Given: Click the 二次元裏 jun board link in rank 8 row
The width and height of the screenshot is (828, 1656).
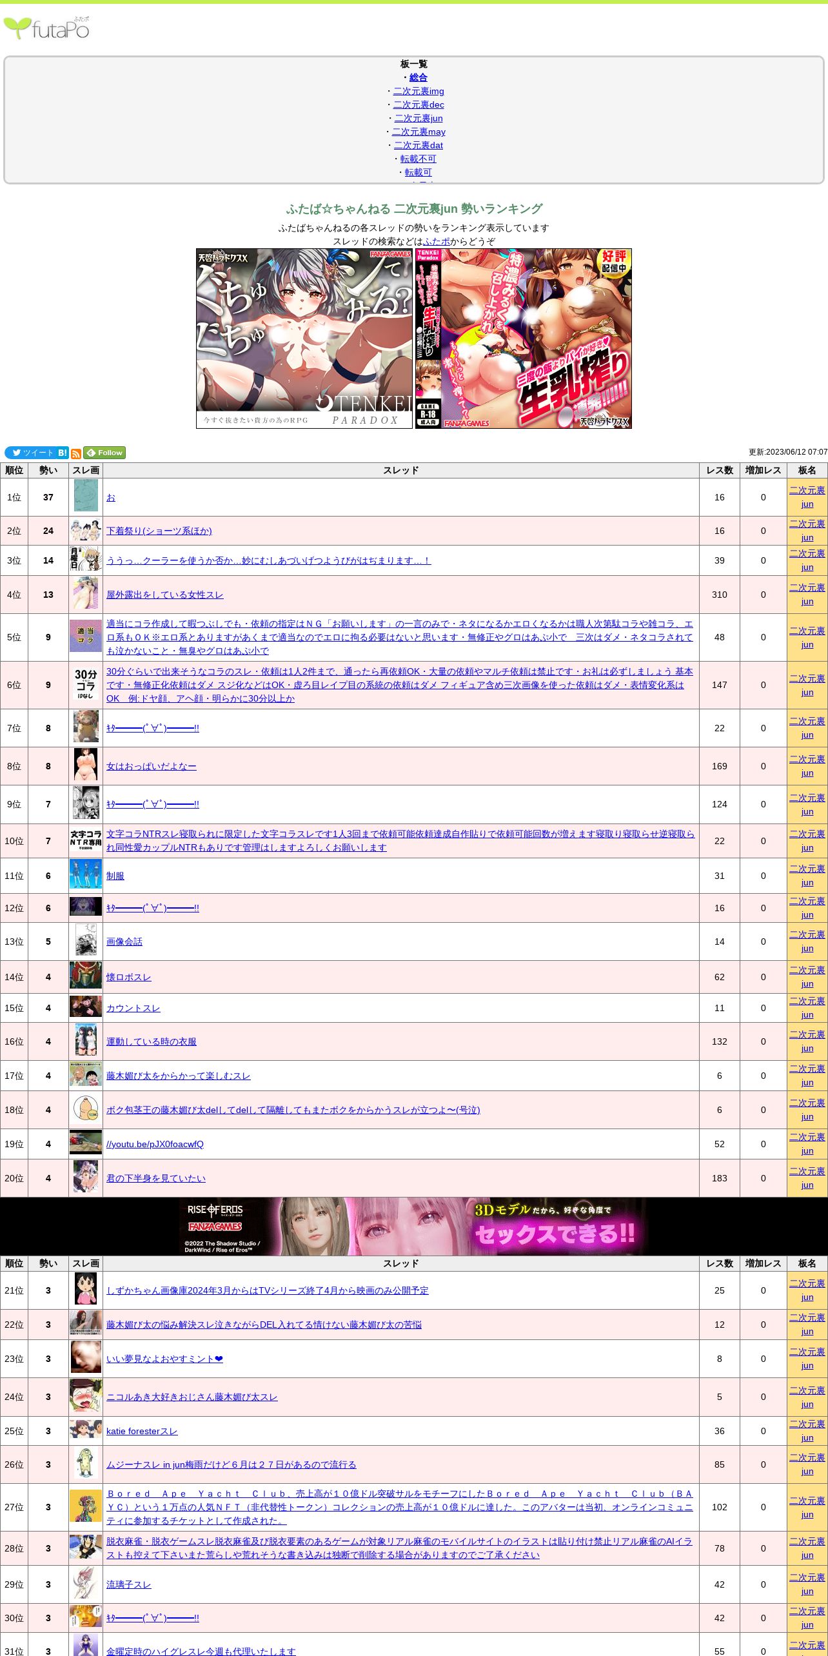Looking at the screenshot, I should [807, 766].
